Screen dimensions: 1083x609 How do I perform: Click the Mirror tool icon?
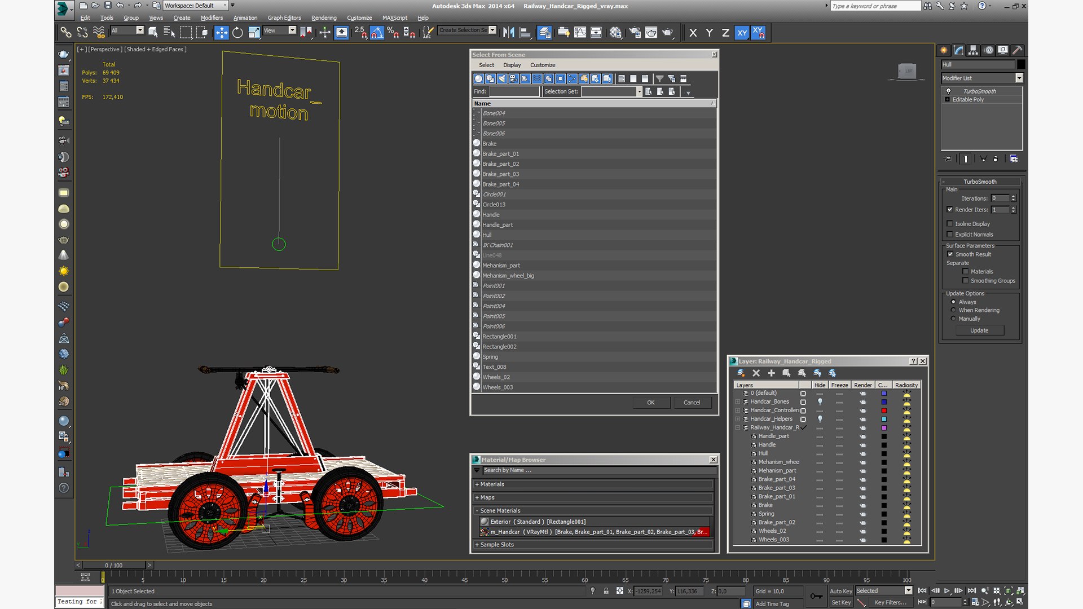pos(508,33)
